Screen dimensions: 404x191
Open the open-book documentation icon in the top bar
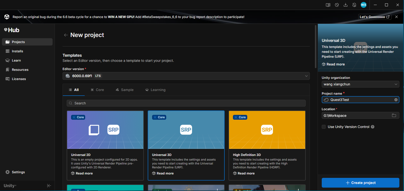328,5
